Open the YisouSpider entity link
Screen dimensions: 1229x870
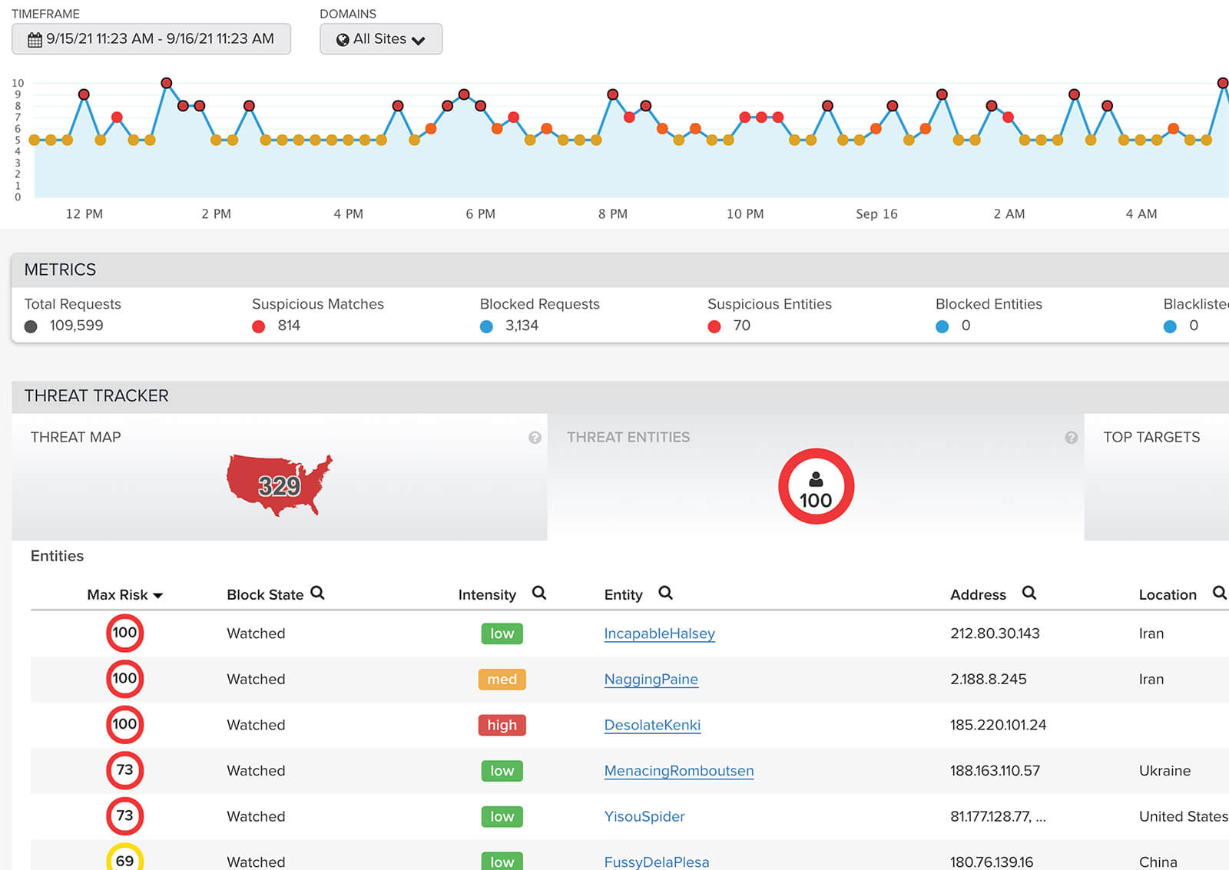pyautogui.click(x=644, y=816)
